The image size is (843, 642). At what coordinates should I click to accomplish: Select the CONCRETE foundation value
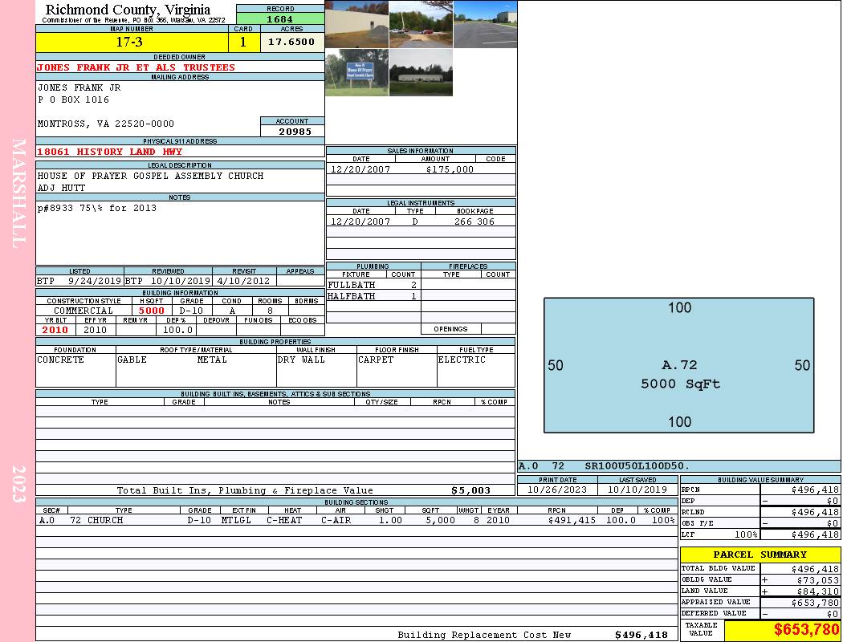(x=61, y=360)
